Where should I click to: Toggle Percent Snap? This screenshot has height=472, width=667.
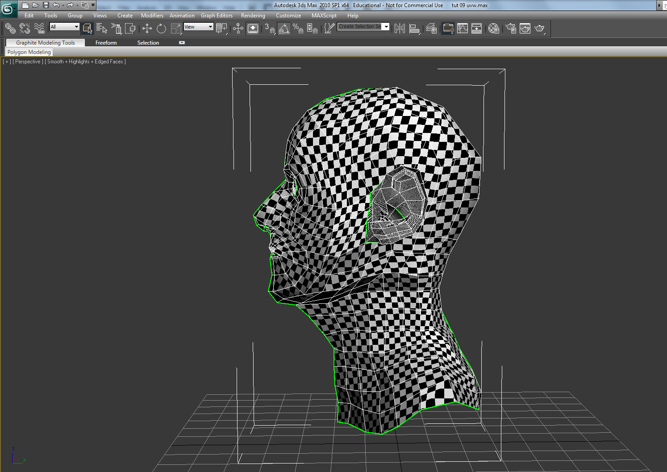click(298, 28)
